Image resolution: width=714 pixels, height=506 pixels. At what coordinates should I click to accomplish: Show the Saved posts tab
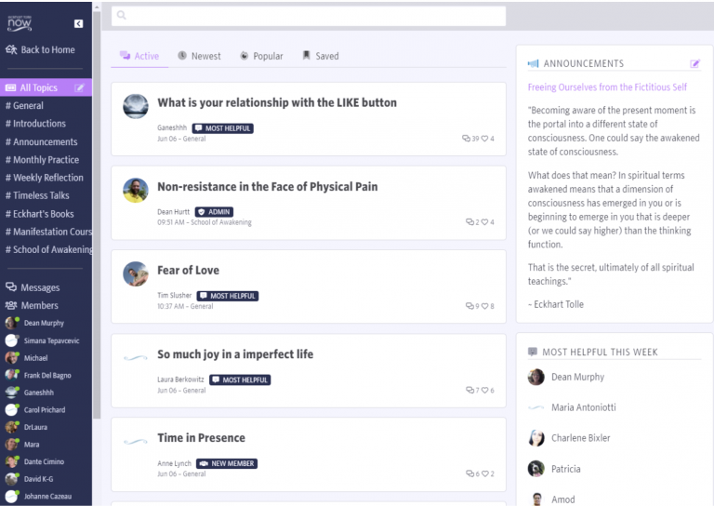320,56
